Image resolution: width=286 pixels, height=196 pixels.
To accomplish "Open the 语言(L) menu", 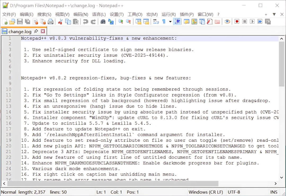I will pos(99,14).
